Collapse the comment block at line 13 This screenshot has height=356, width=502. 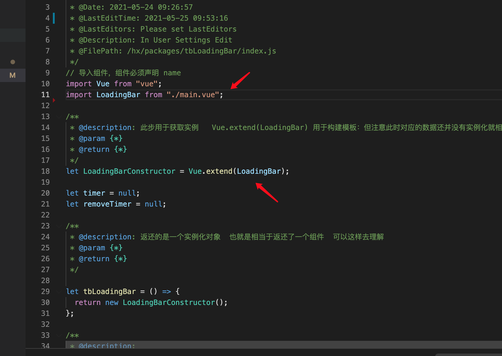pyautogui.click(x=59, y=117)
